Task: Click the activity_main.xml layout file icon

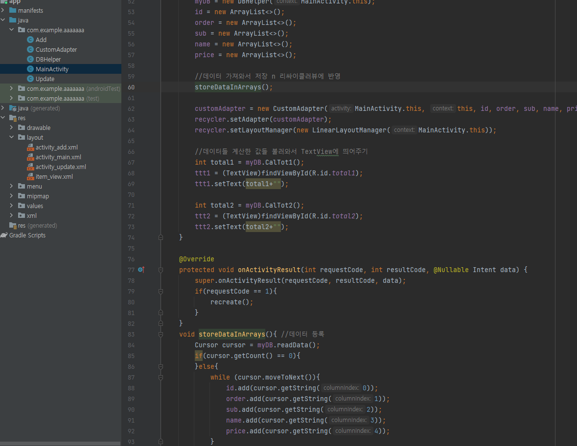Action: [30, 157]
